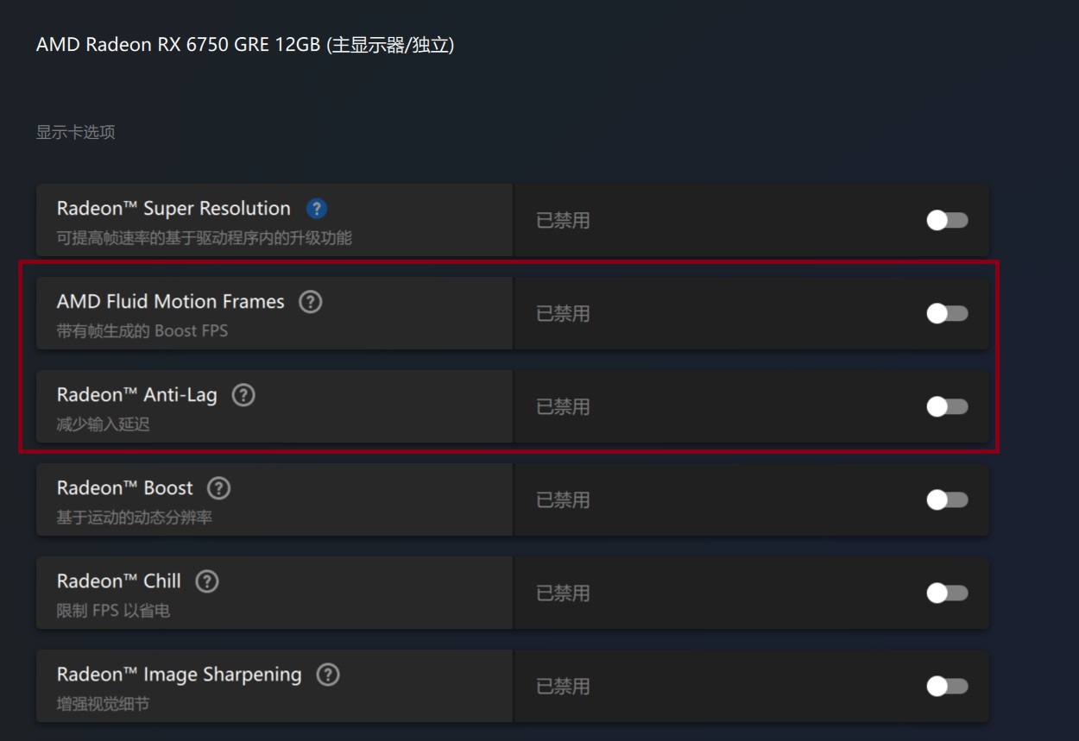
Task: Select the Radeon Boost setting row
Action: (x=513, y=499)
